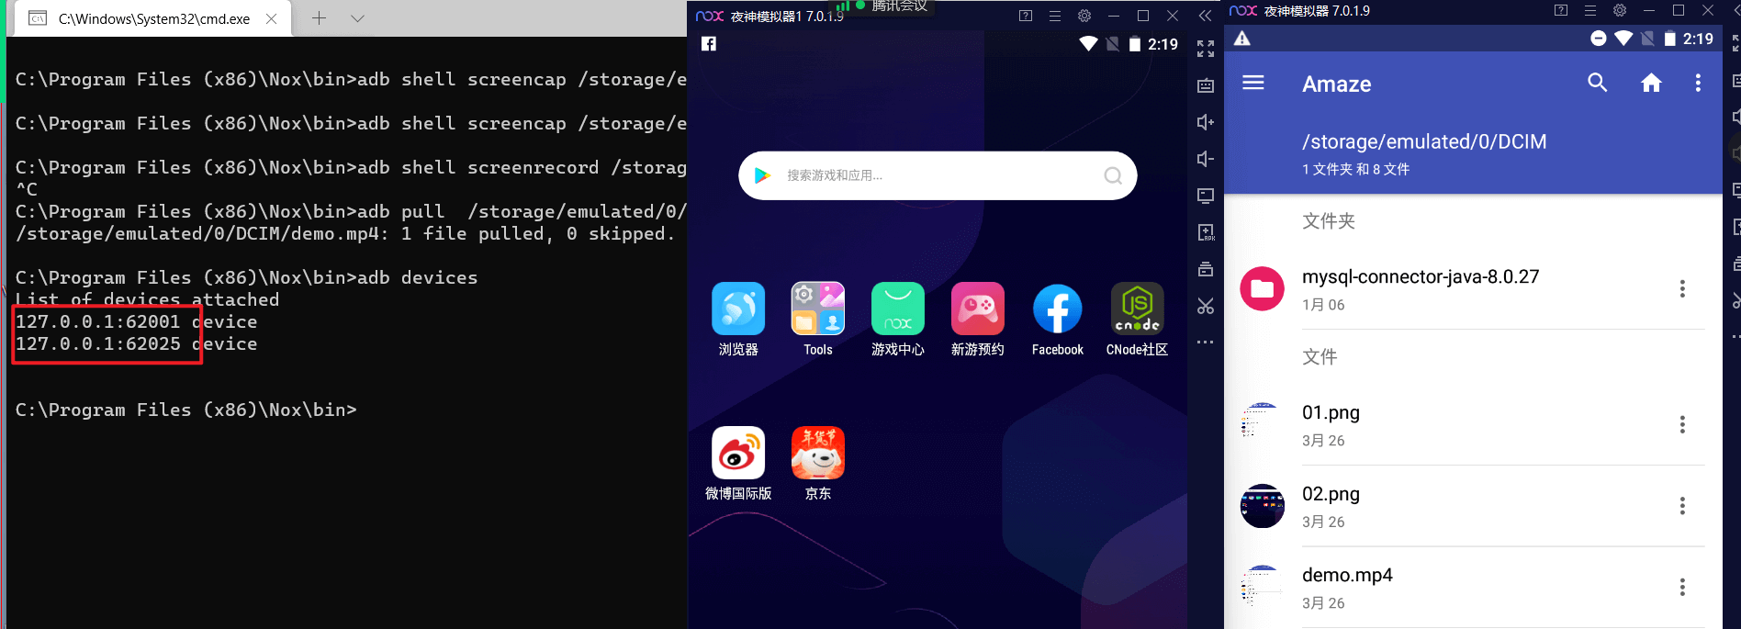The width and height of the screenshot is (1741, 629).
Task: Open a new cmd tab with plus button
Action: [x=319, y=17]
